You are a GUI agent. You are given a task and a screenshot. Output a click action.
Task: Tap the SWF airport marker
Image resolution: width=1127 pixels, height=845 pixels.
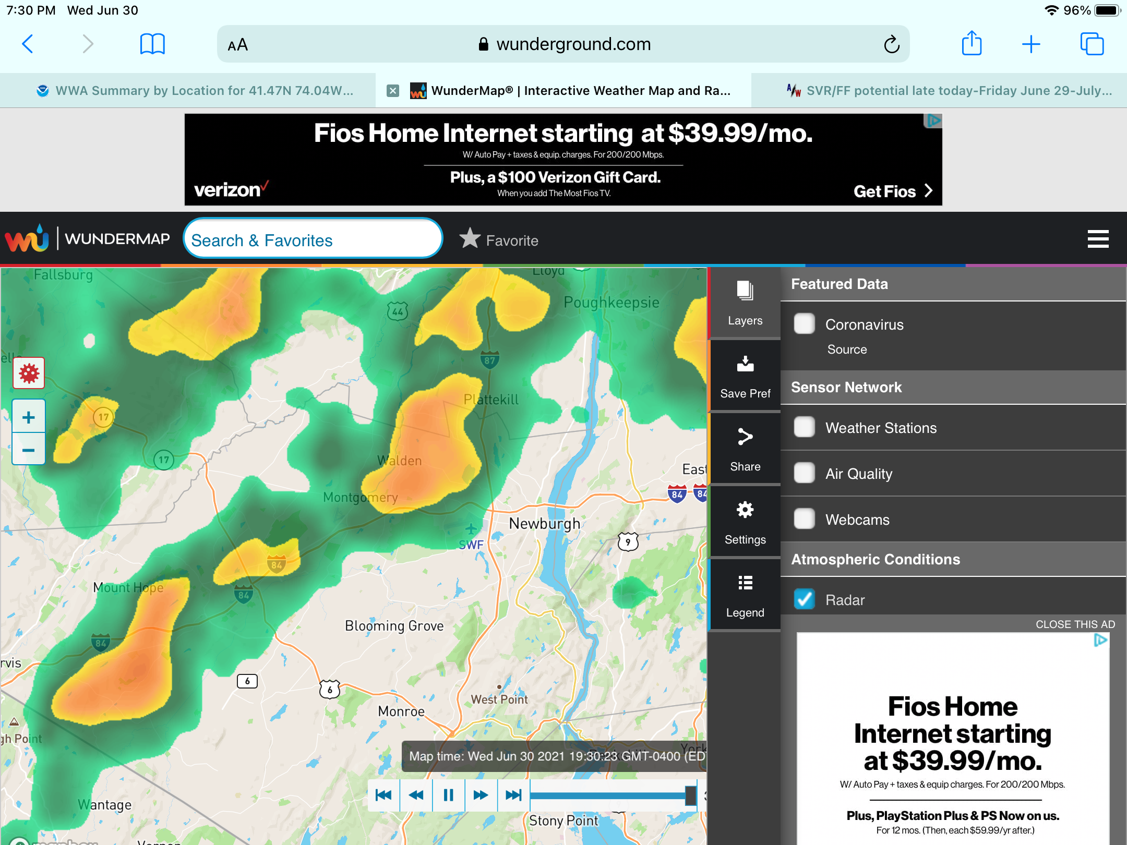[x=471, y=537]
